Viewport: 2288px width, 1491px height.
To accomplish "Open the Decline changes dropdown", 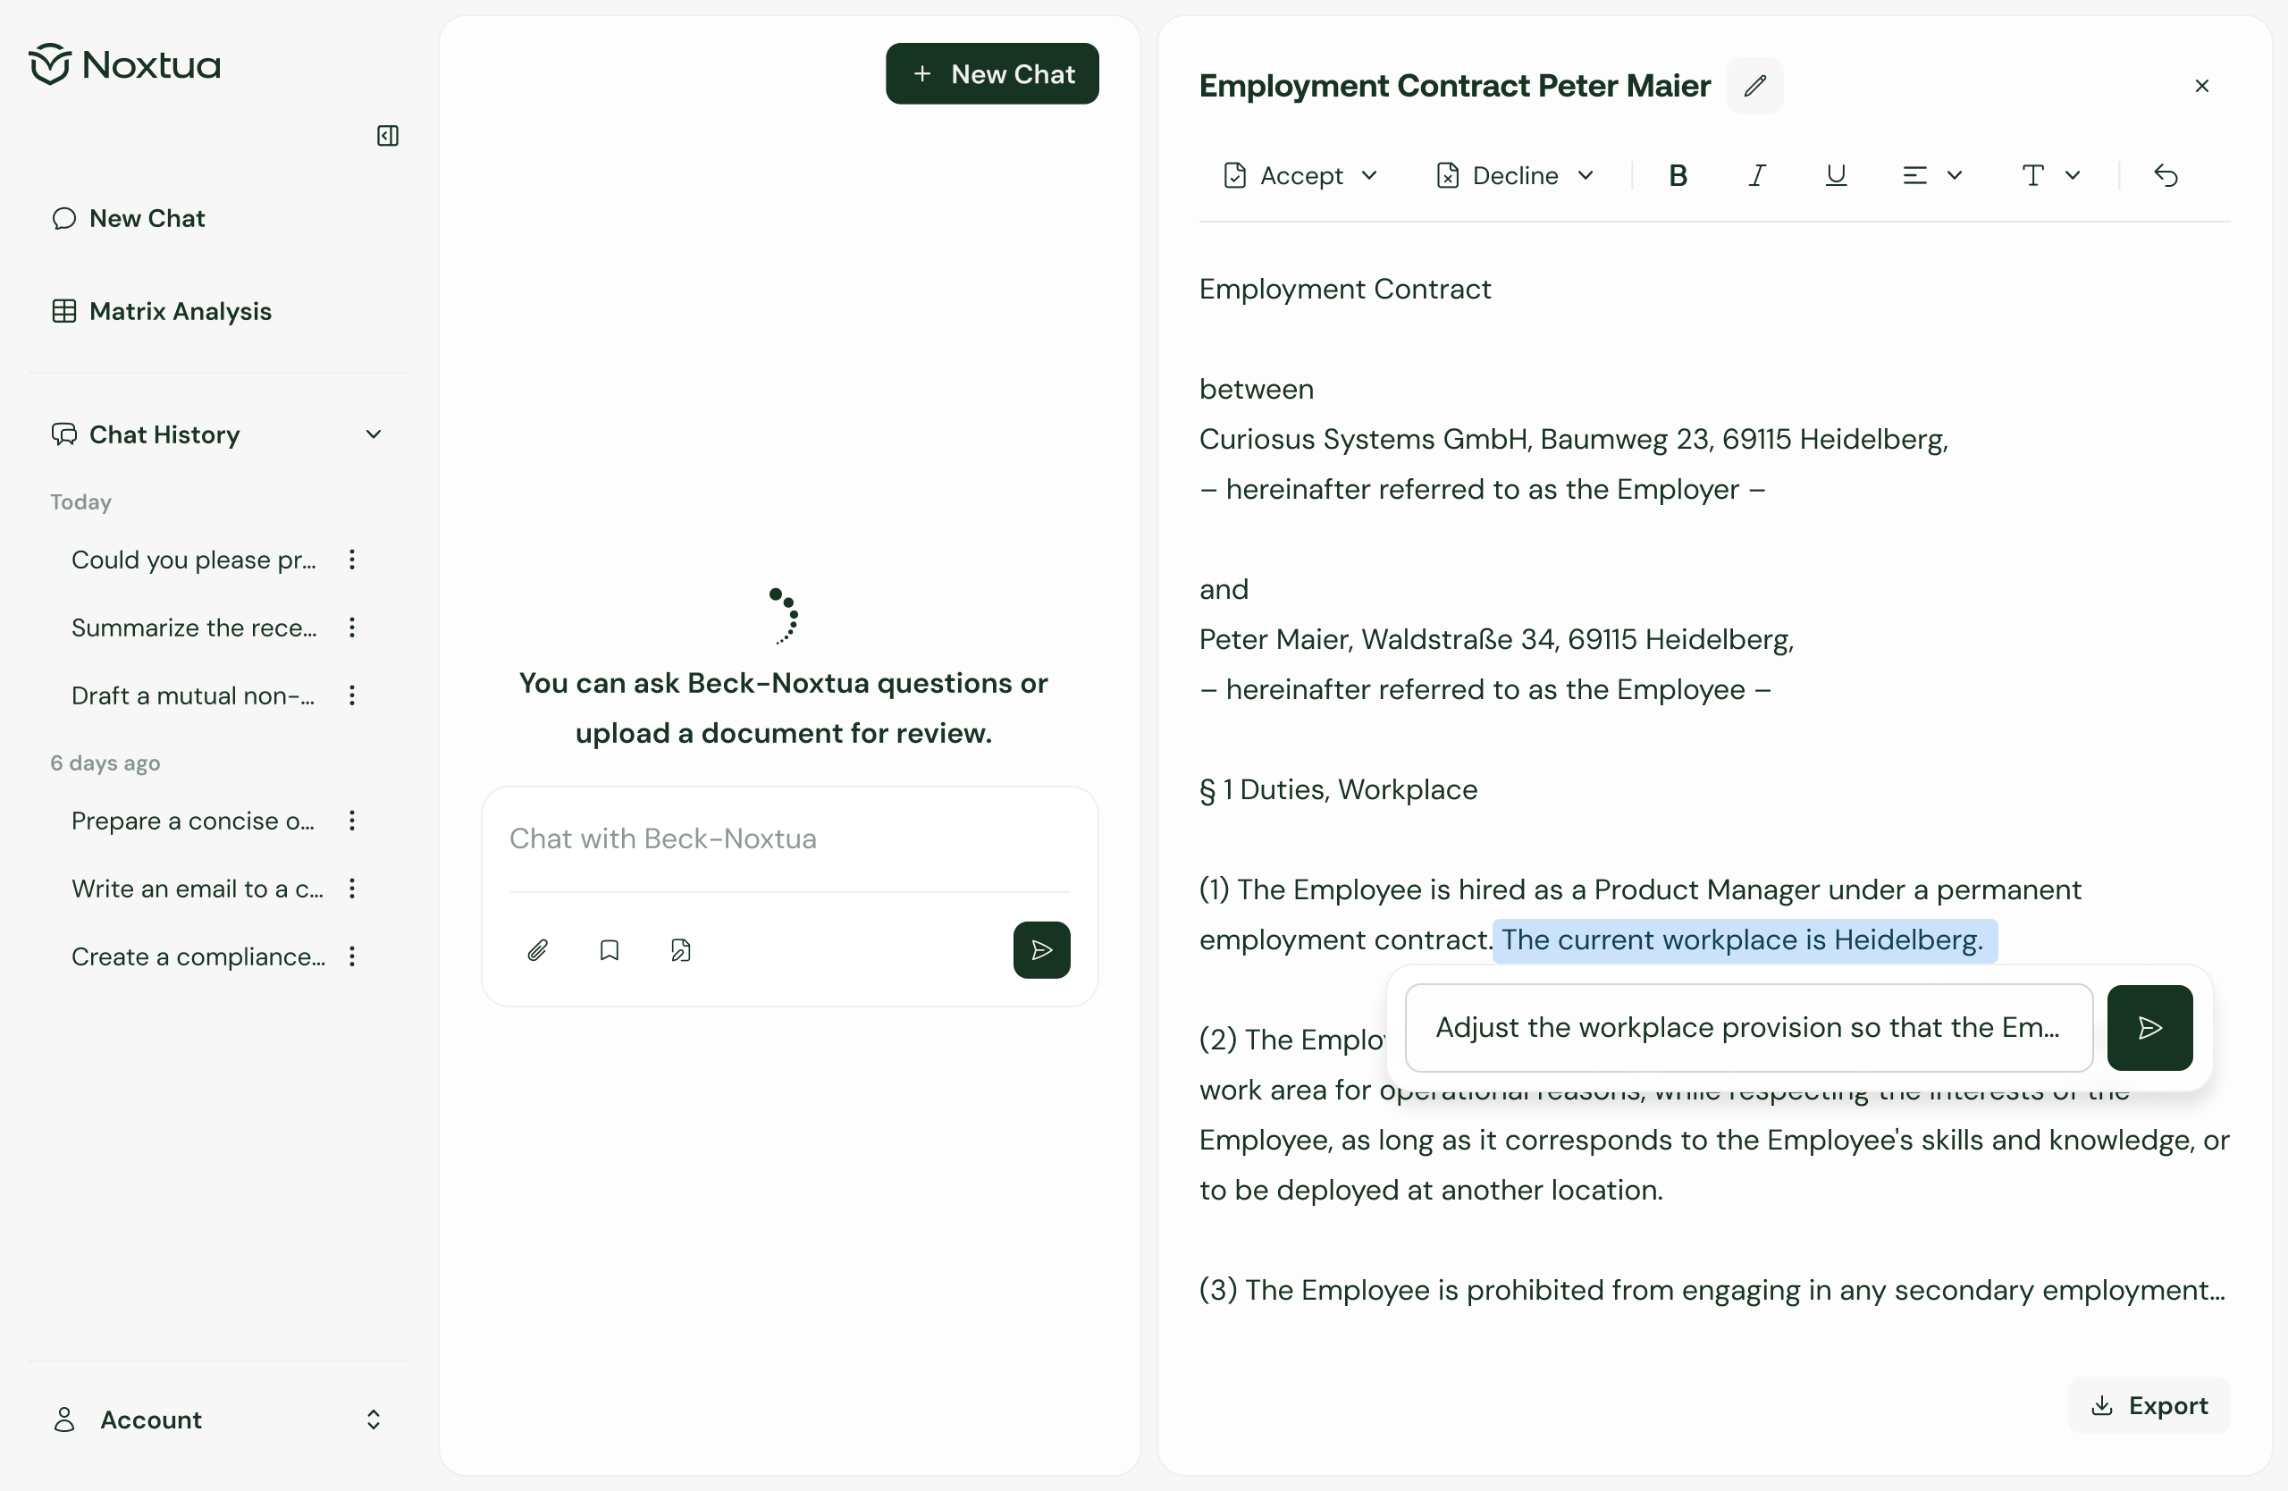I will tap(1514, 175).
